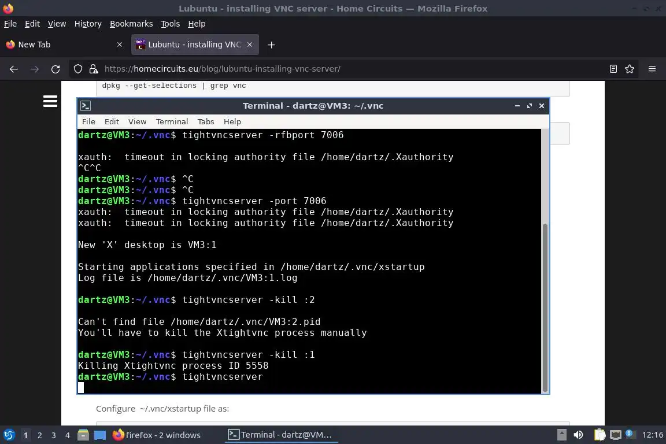Screen dimensions: 666x444
Task: Click the Terminal - dartz@VM taskbar button
Action: [280, 435]
